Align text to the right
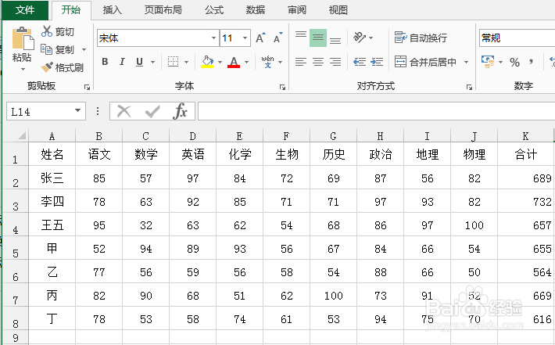 [335, 62]
